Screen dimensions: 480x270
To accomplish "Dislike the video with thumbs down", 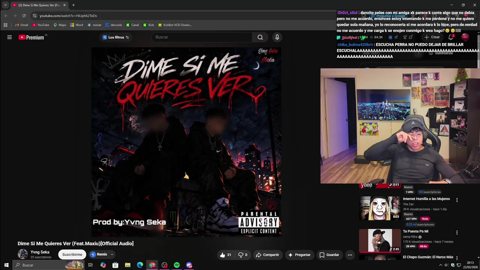I will click(243, 255).
